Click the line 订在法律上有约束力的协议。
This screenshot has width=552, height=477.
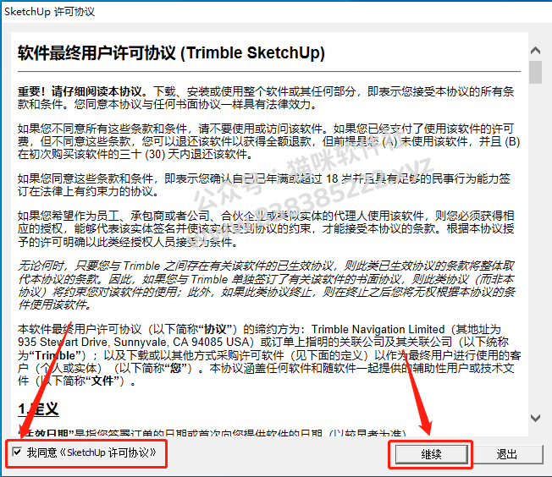pos(88,191)
